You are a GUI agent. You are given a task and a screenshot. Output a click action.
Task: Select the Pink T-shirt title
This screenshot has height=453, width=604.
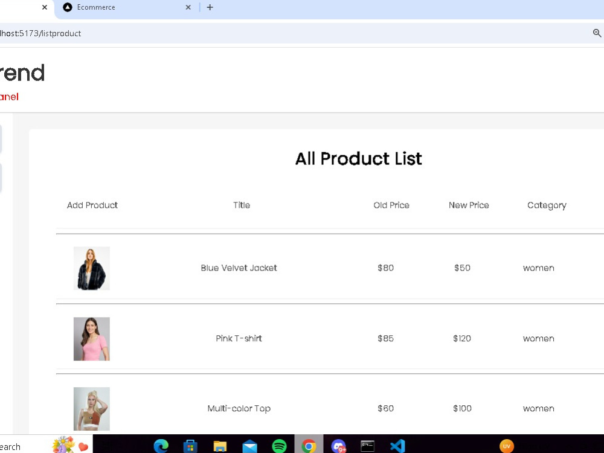pyautogui.click(x=239, y=339)
